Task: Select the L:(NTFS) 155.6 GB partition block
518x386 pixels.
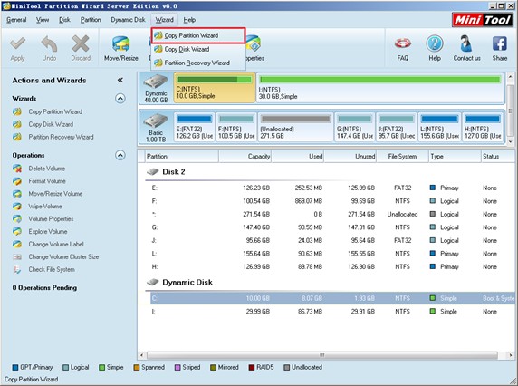Action: pos(439,127)
